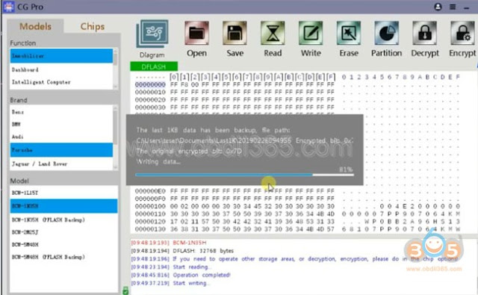
Task: Click hex row address 000000F0
Action: click(x=150, y=199)
